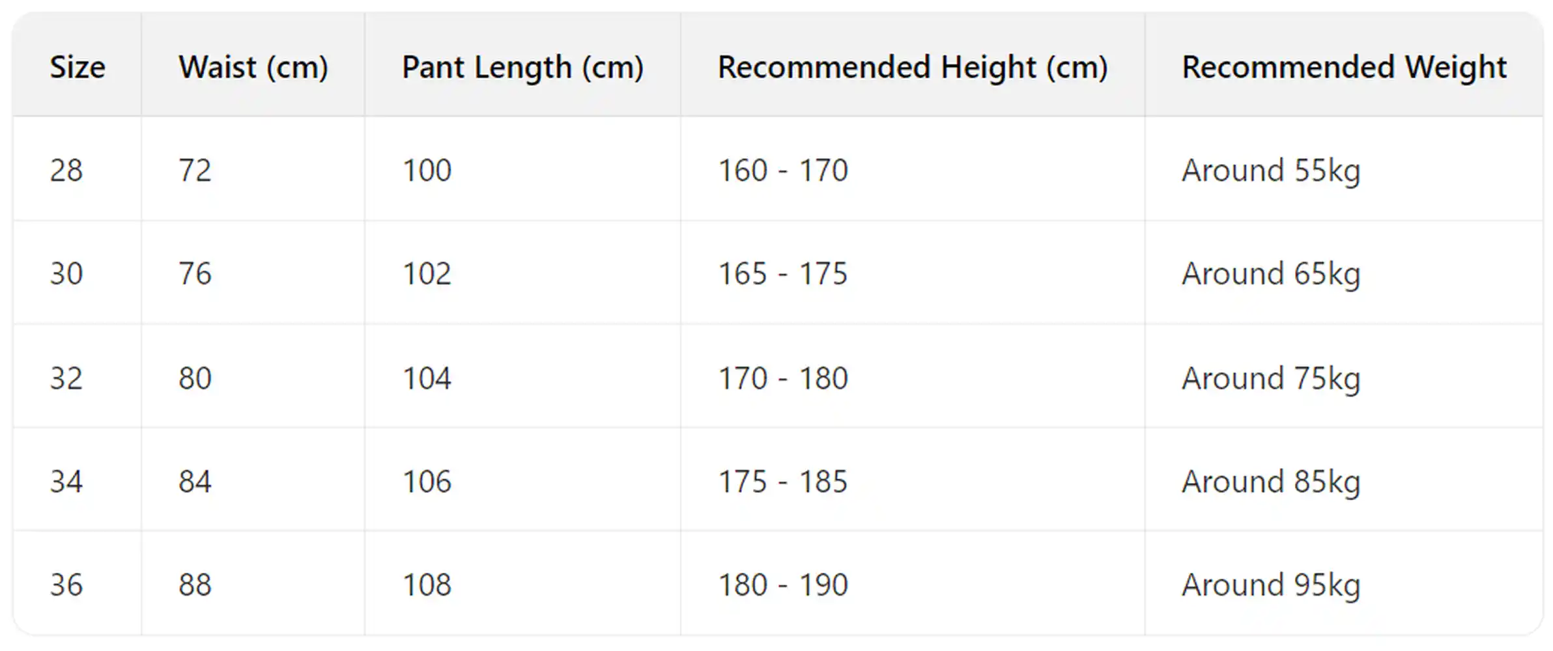Select the pant length value 104
Screen dimensions: 1553x651
pyautogui.click(x=427, y=378)
